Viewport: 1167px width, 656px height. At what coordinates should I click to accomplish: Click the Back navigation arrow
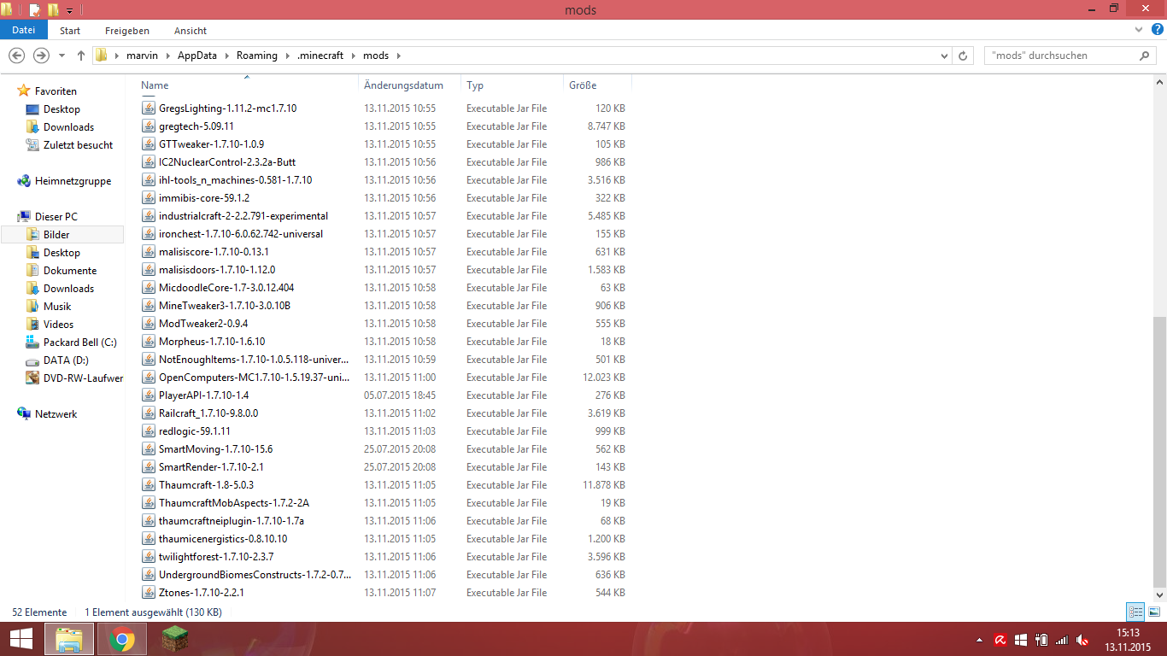pos(16,56)
